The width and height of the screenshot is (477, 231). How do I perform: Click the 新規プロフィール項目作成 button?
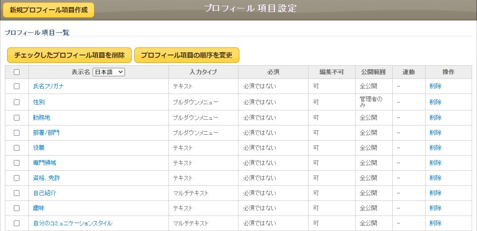tap(49, 10)
